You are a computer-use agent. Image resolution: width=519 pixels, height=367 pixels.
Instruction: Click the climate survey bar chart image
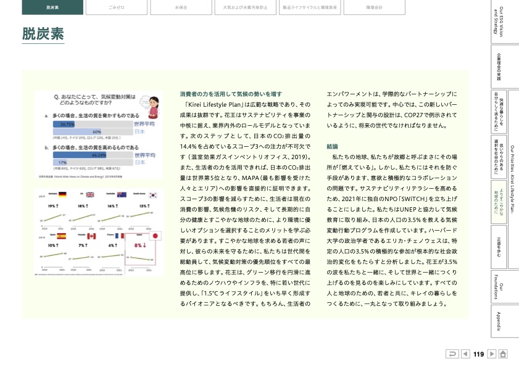[x=99, y=135]
